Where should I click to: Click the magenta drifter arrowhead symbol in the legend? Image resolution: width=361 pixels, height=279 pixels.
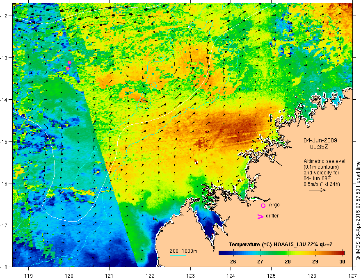[260, 217]
